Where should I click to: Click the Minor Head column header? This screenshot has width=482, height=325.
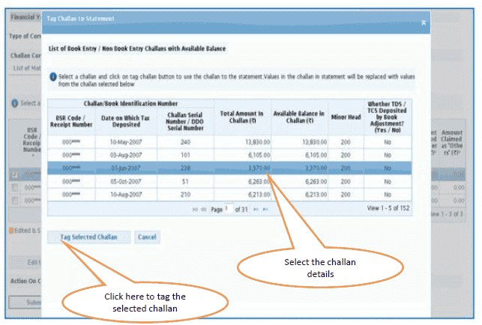345,117
